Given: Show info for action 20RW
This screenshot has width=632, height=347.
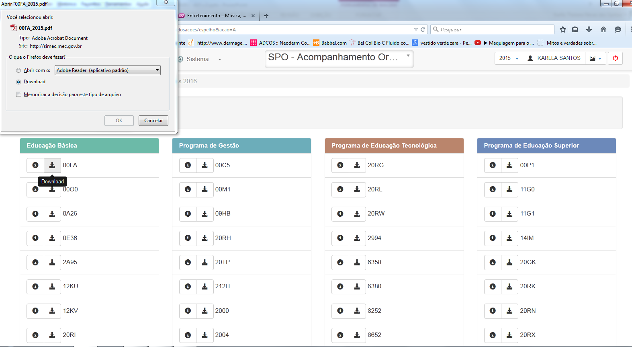Looking at the screenshot, I should (340, 214).
